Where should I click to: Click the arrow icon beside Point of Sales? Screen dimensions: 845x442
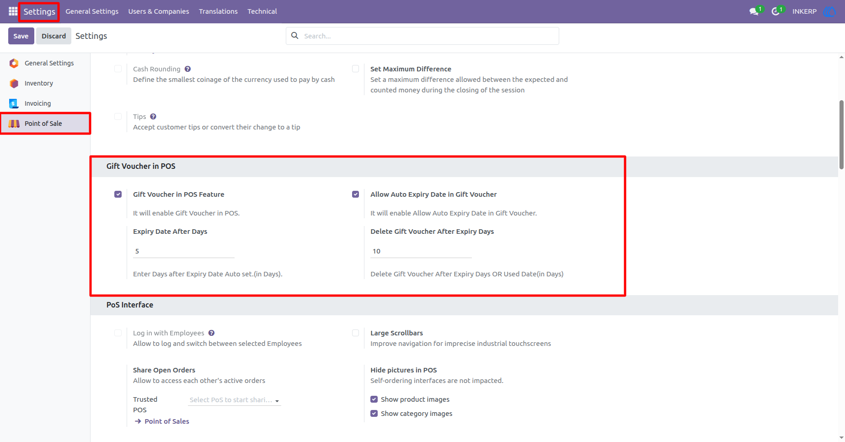pos(138,421)
